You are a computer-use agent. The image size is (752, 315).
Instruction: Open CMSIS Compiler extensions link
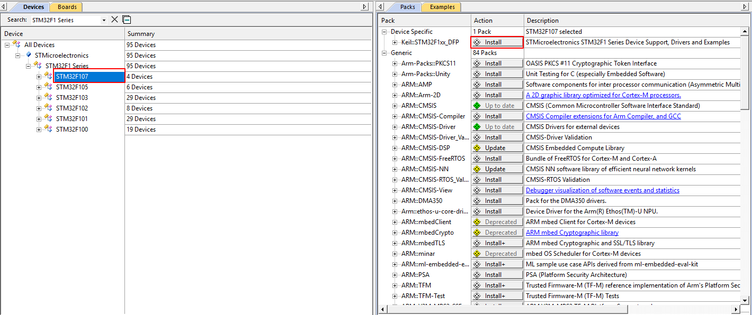[603, 116]
